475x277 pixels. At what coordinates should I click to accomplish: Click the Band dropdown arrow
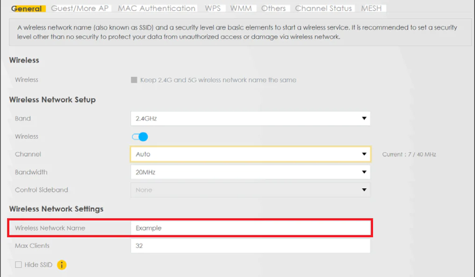click(x=364, y=119)
